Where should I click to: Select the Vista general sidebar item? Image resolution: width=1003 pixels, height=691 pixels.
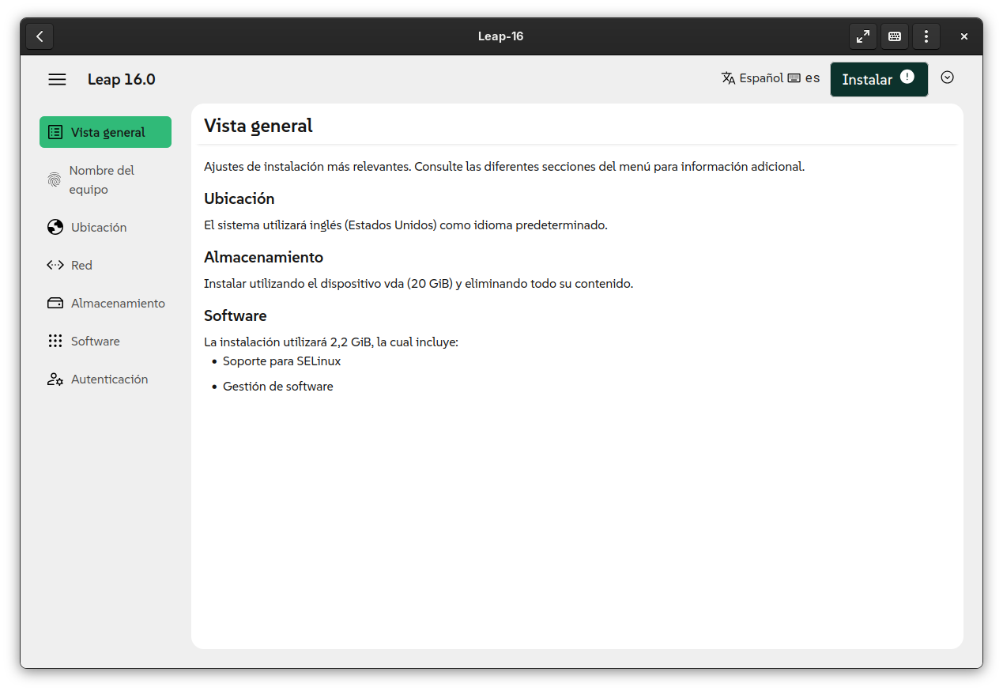tap(105, 132)
